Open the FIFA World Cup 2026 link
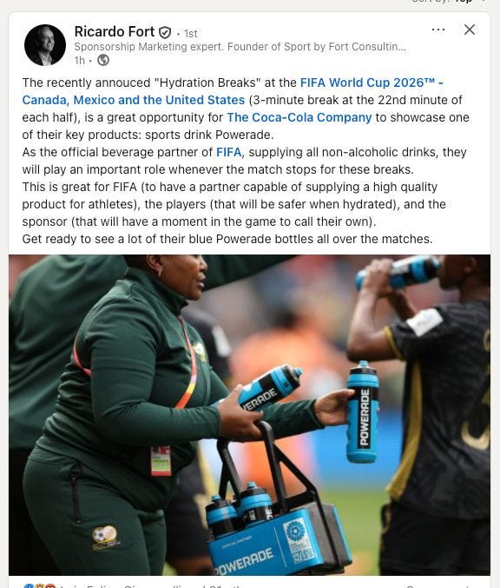 pyautogui.click(x=372, y=83)
